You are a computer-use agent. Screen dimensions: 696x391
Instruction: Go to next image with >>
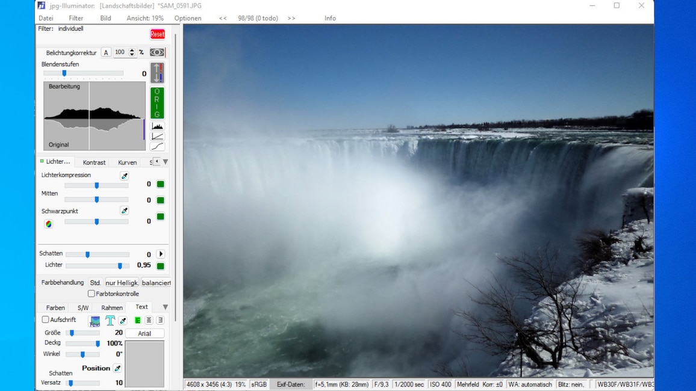pyautogui.click(x=291, y=18)
